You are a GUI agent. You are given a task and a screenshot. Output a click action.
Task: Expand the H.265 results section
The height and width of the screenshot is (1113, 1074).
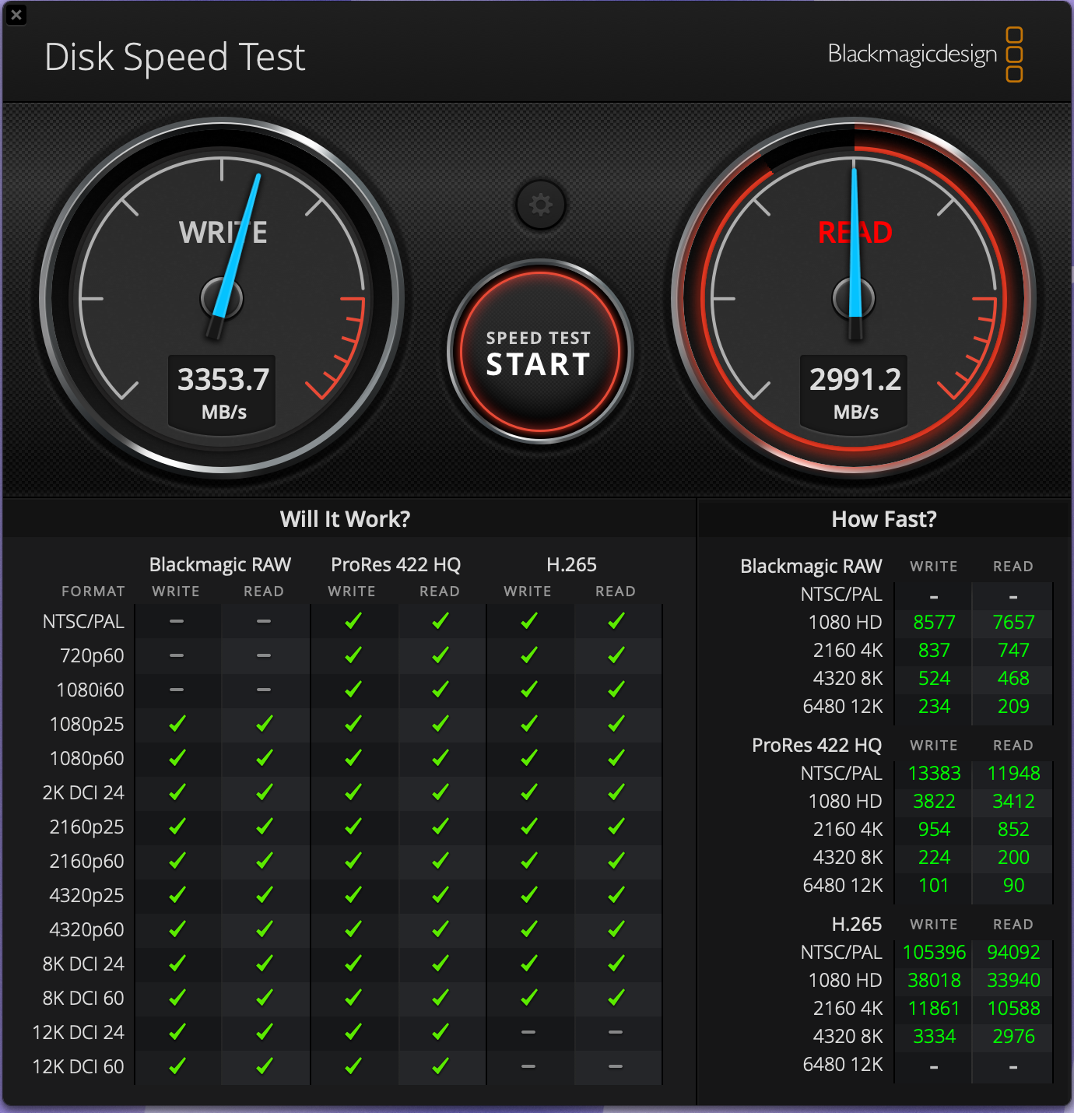click(857, 924)
